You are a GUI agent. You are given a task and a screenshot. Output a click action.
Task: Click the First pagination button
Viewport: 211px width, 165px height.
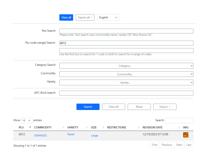tap(155, 145)
